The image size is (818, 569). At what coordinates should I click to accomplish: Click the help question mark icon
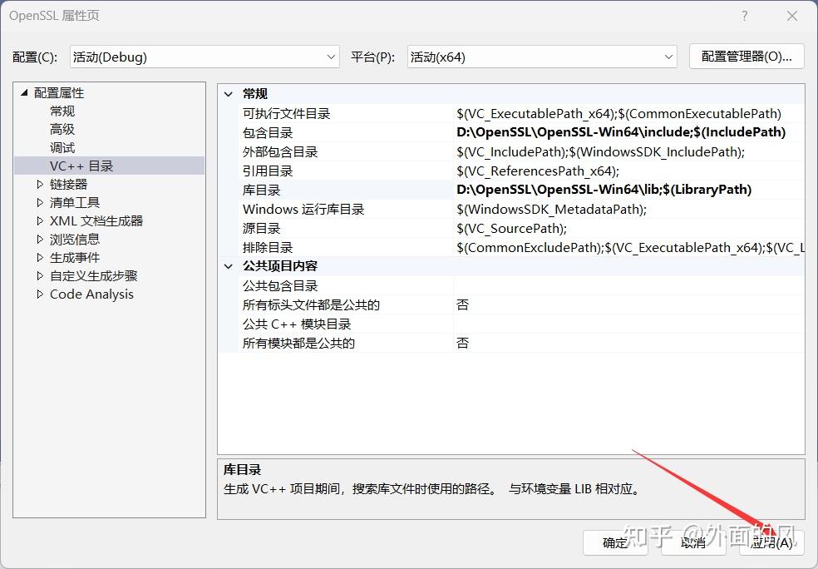745,16
